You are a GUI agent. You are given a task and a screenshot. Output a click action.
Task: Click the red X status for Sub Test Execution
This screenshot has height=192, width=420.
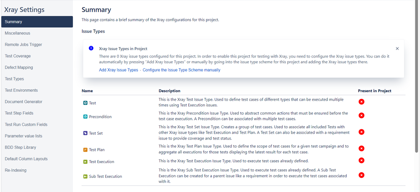(x=362, y=175)
